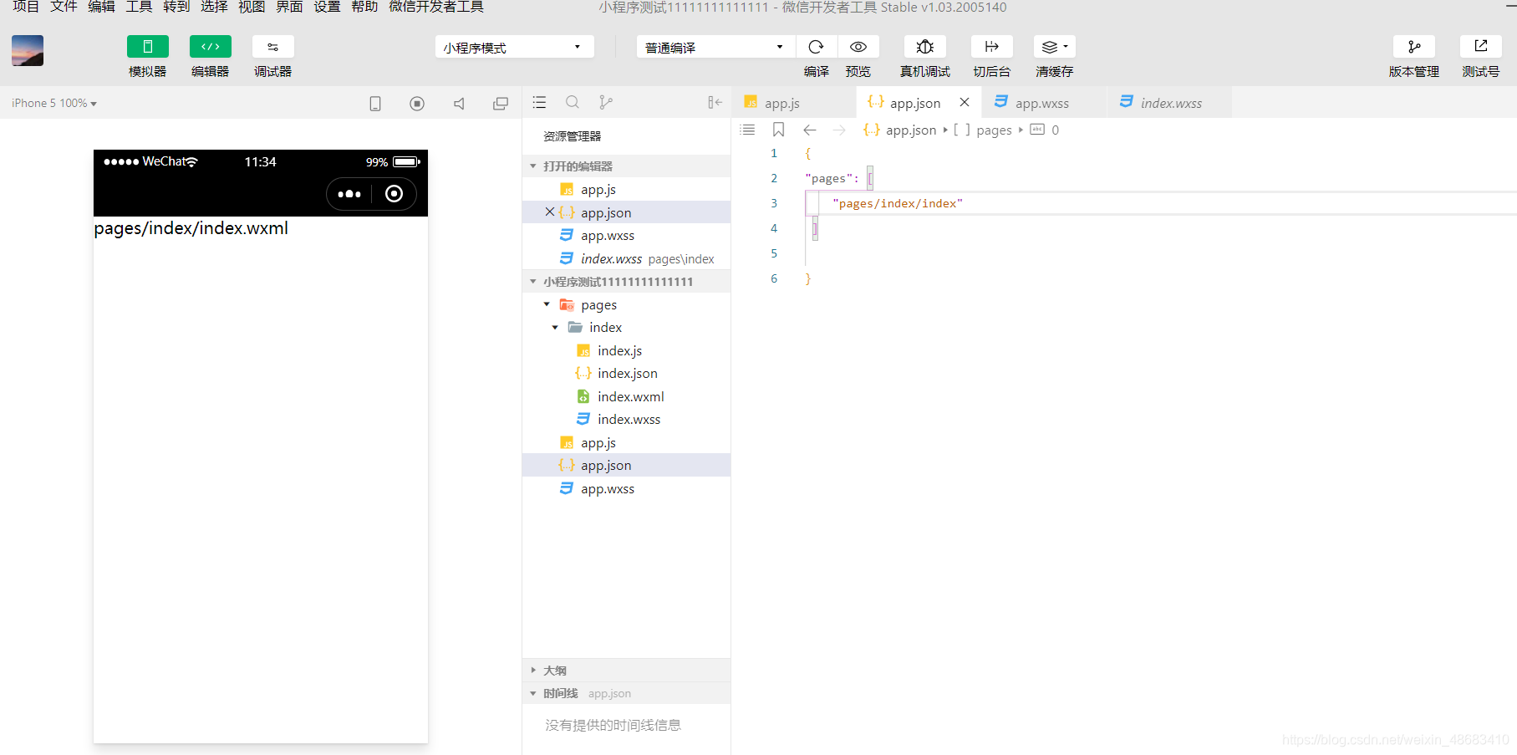Click the bookmark icon in editor bar
Image resolution: width=1517 pixels, height=755 pixels.
click(778, 130)
